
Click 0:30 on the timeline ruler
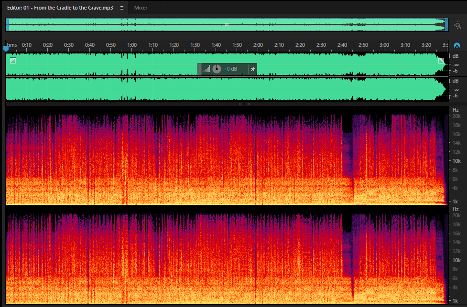[68, 45]
